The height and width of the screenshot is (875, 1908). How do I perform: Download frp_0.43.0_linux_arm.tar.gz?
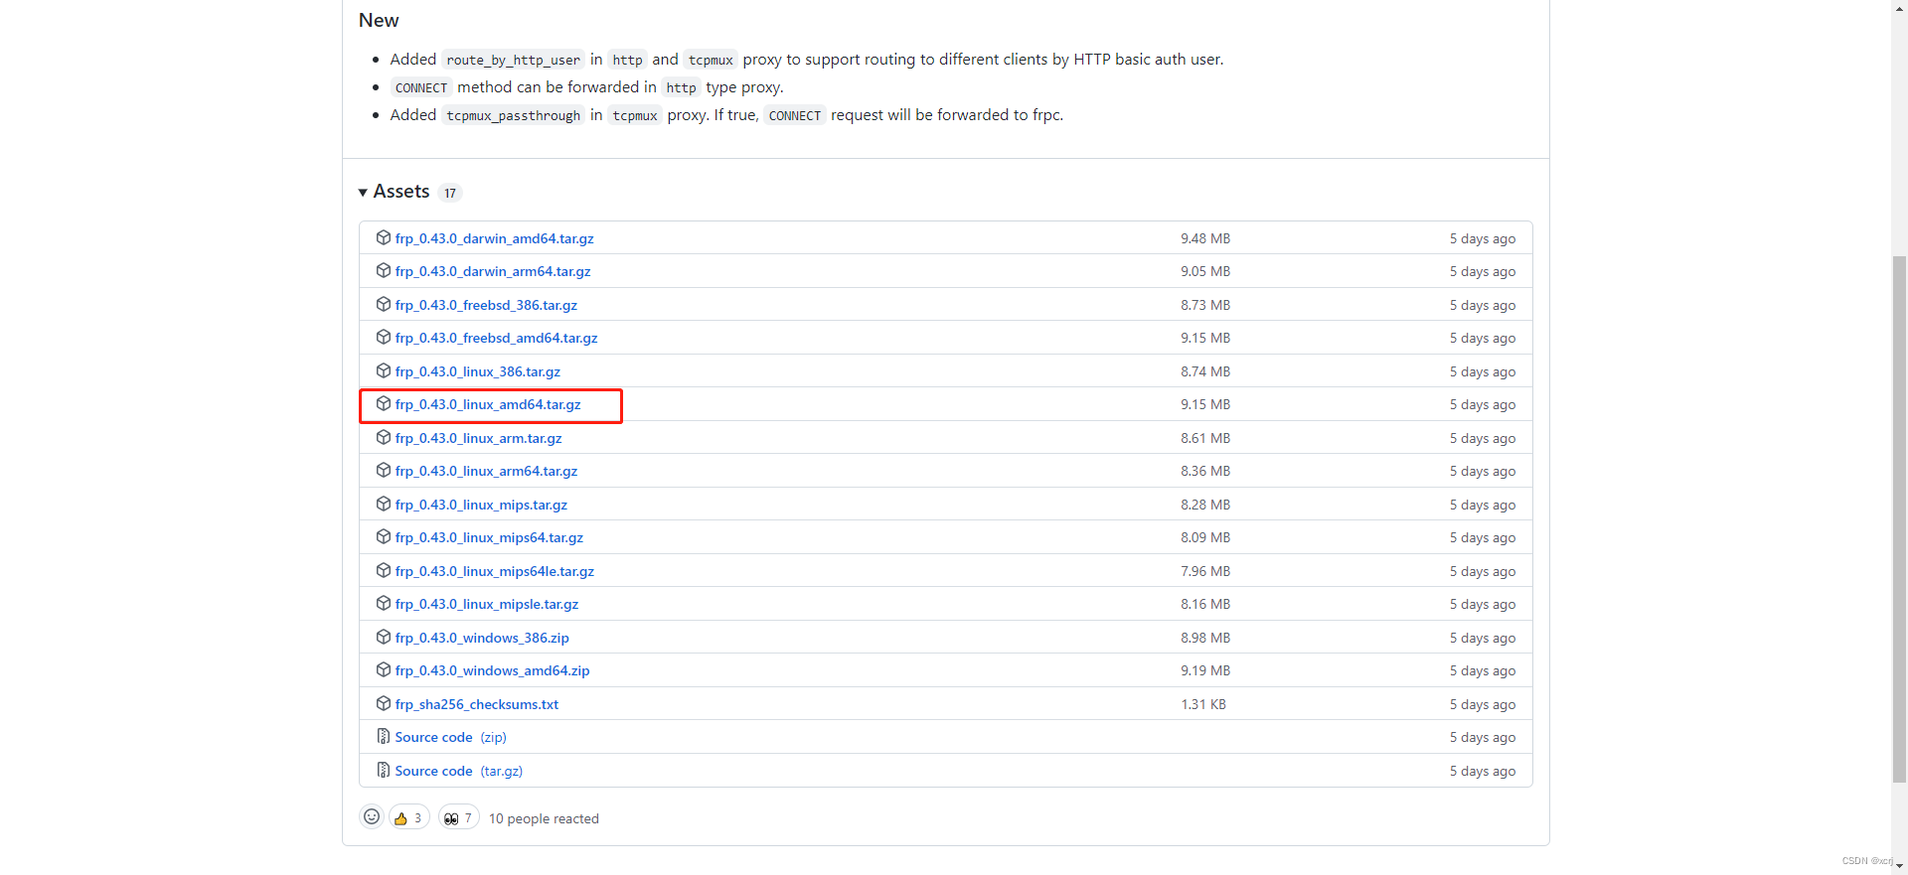(x=478, y=438)
